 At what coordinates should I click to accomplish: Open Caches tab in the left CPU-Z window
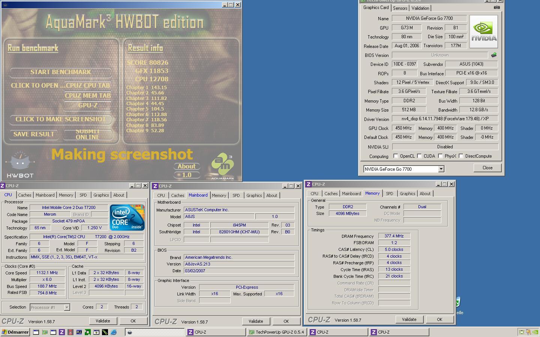(x=25, y=195)
